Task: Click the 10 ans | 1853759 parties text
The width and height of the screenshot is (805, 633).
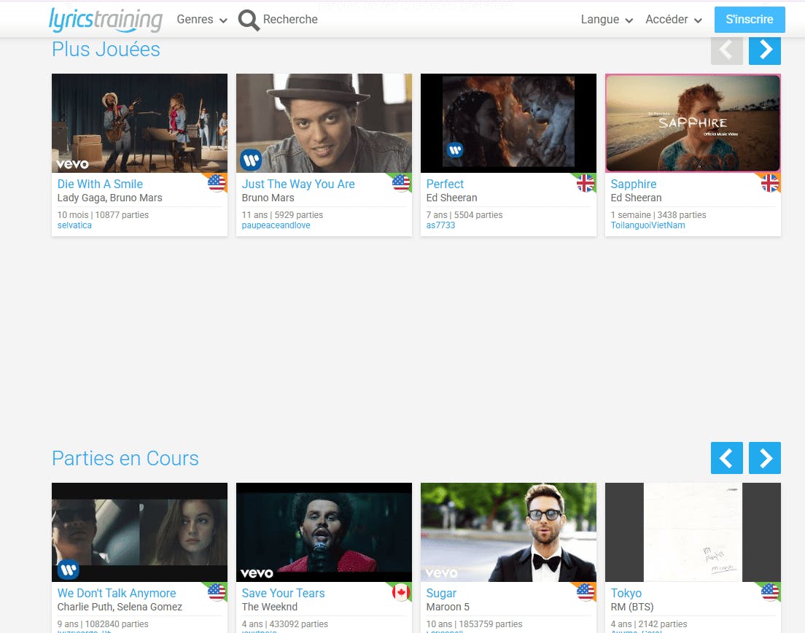Action: point(475,624)
